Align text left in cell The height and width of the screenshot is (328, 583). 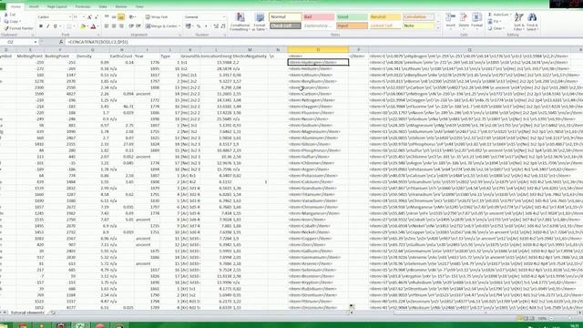[107, 26]
